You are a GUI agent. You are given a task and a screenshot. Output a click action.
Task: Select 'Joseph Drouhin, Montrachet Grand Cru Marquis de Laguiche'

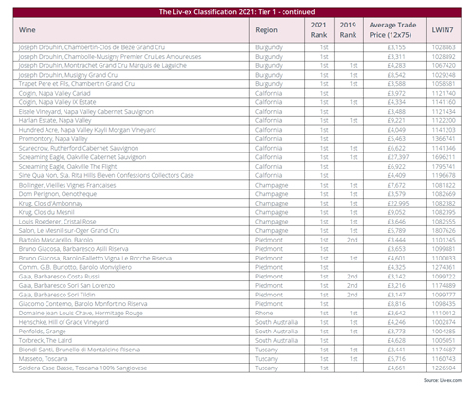coord(102,65)
